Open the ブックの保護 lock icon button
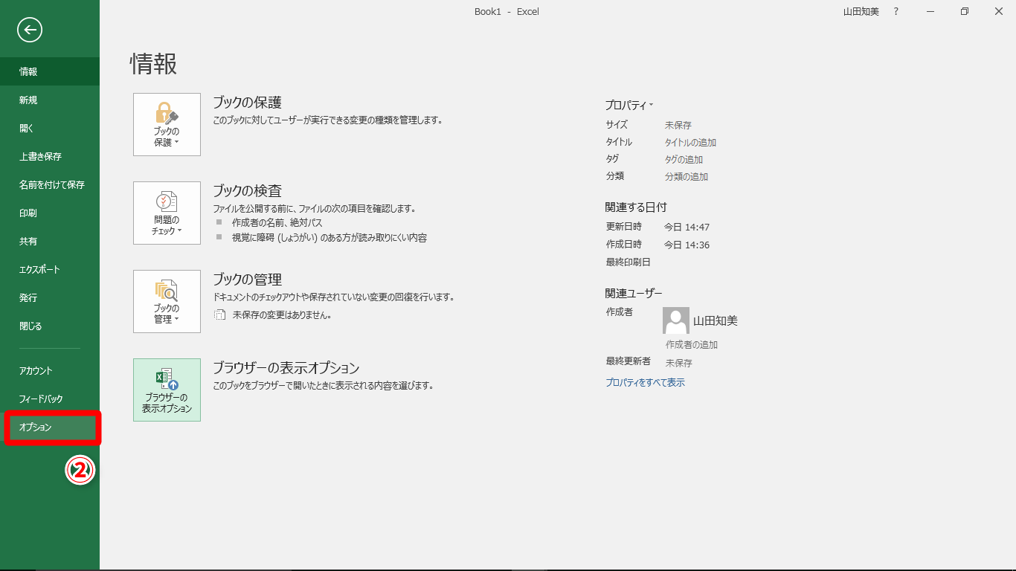The width and height of the screenshot is (1016, 571). coord(167,124)
